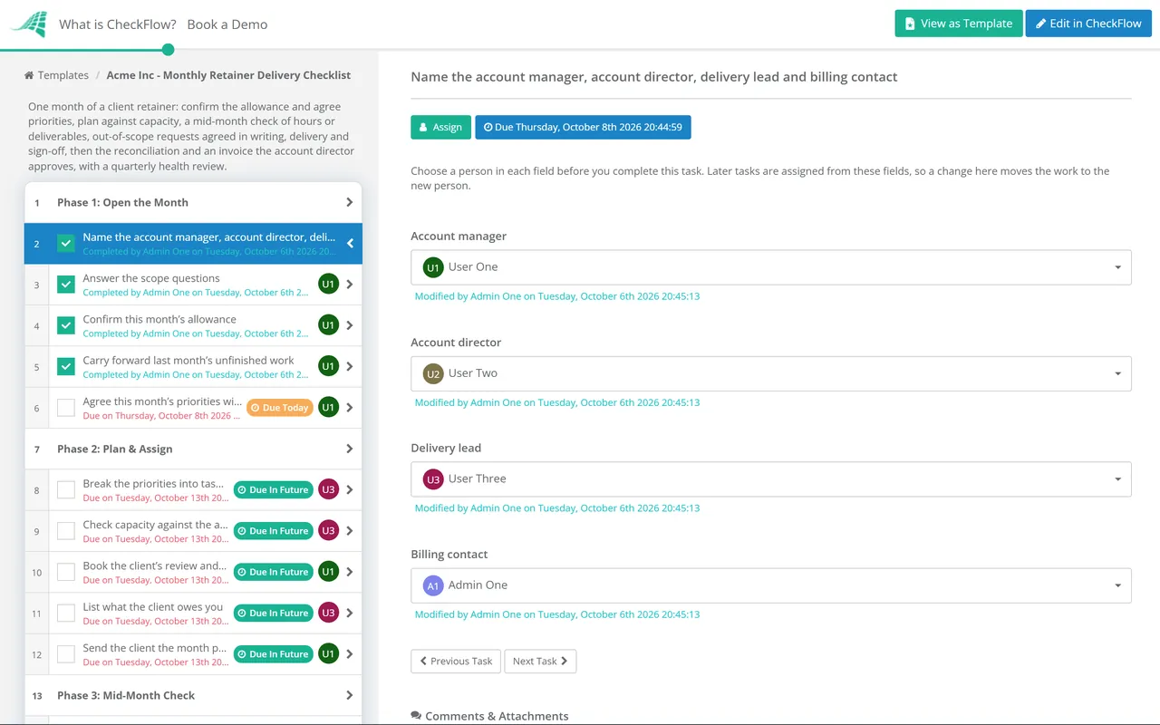The height and width of the screenshot is (725, 1160).
Task: Open the Delivery lead dropdown
Action: (771, 479)
